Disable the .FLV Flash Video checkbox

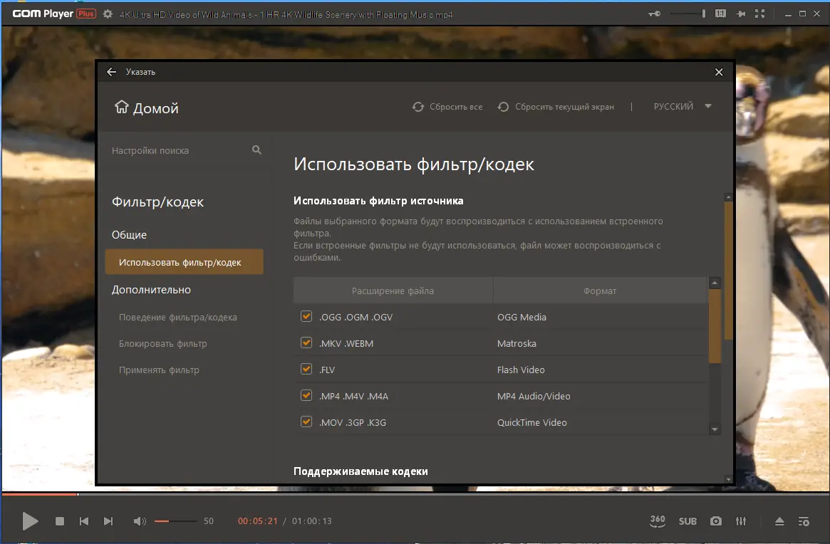click(306, 369)
